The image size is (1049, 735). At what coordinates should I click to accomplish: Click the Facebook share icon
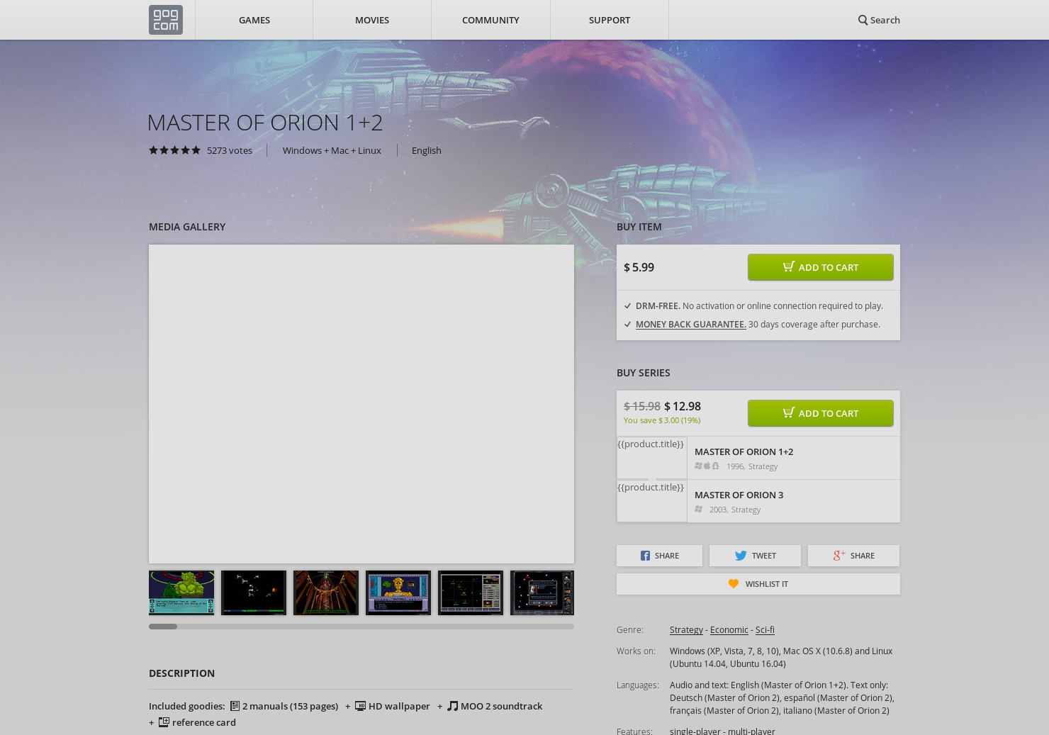click(x=646, y=556)
